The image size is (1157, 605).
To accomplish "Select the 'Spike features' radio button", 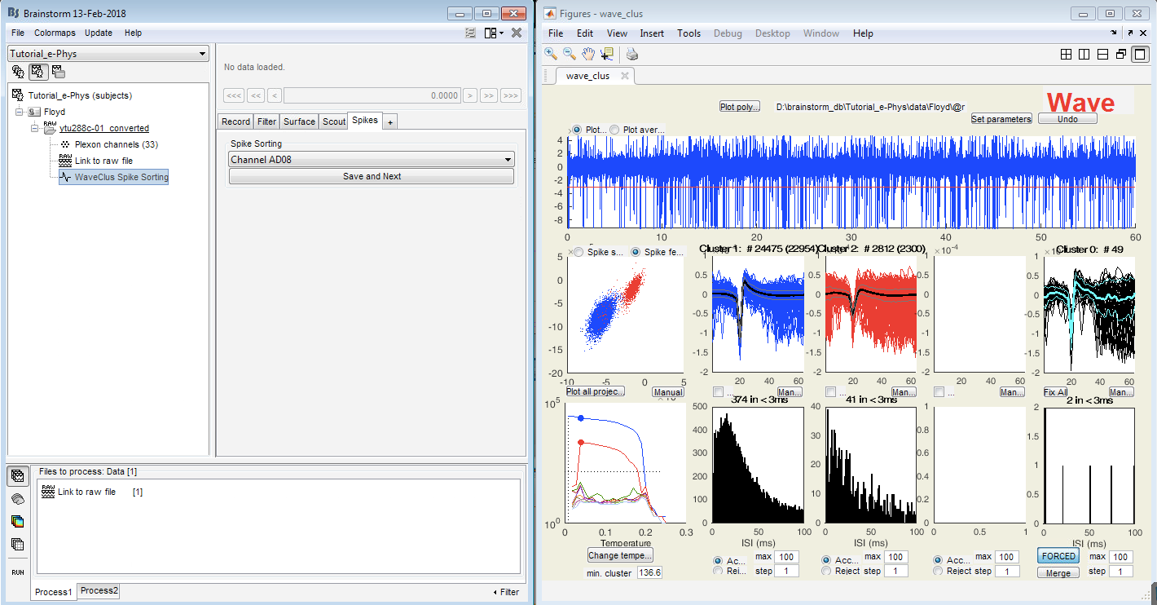I will click(x=636, y=253).
